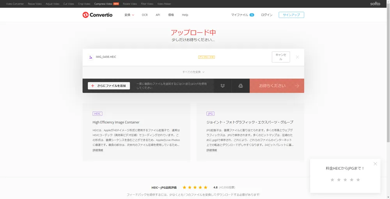This screenshot has width=390, height=199.
Task: Click fifth gold star in HEIC～JPG rating
Action: tap(206, 187)
